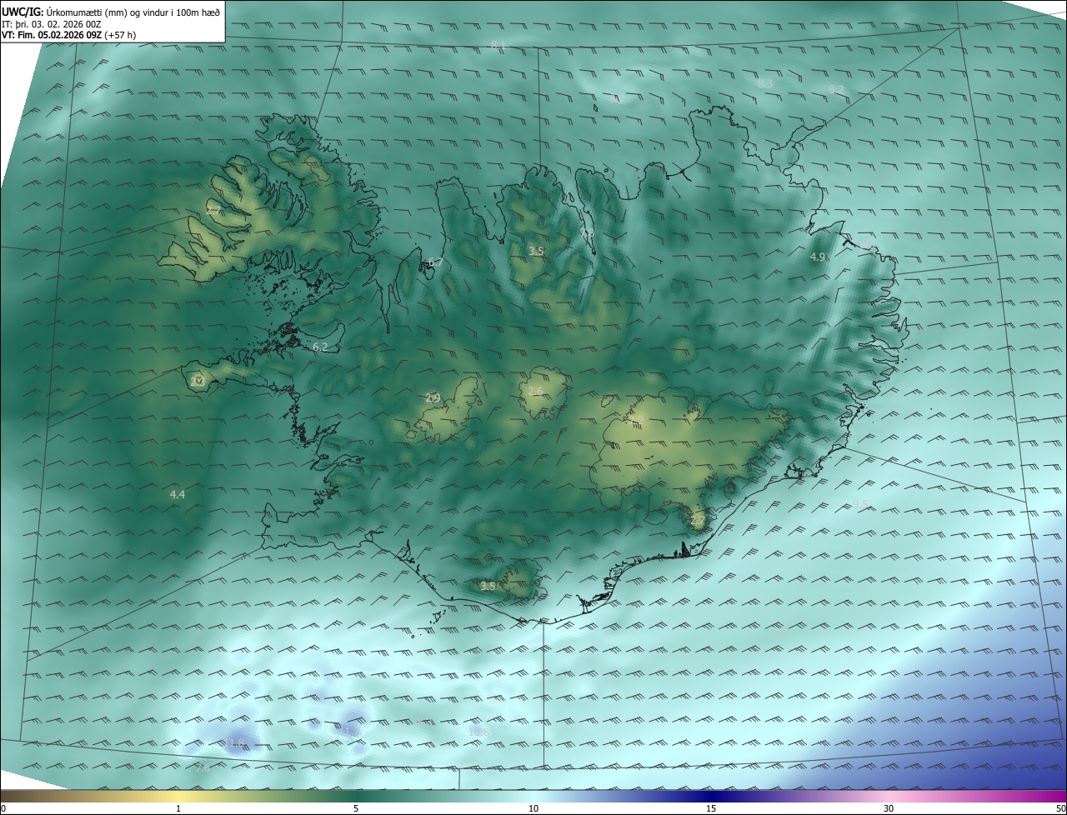The height and width of the screenshot is (815, 1067).
Task: Pick the pink colorbar segment above 30
Action: click(x=889, y=797)
